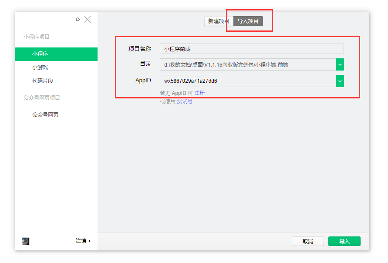
Task: Click the AppID text field
Action: point(247,81)
